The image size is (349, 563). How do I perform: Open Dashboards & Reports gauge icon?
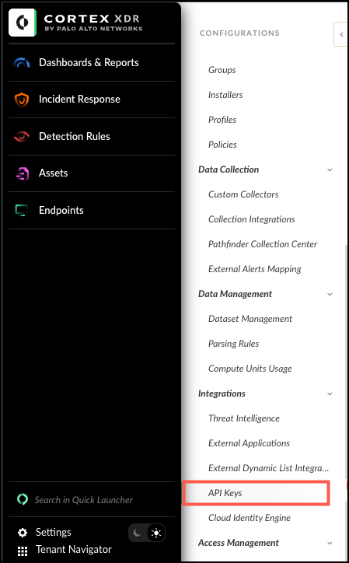[x=22, y=63]
